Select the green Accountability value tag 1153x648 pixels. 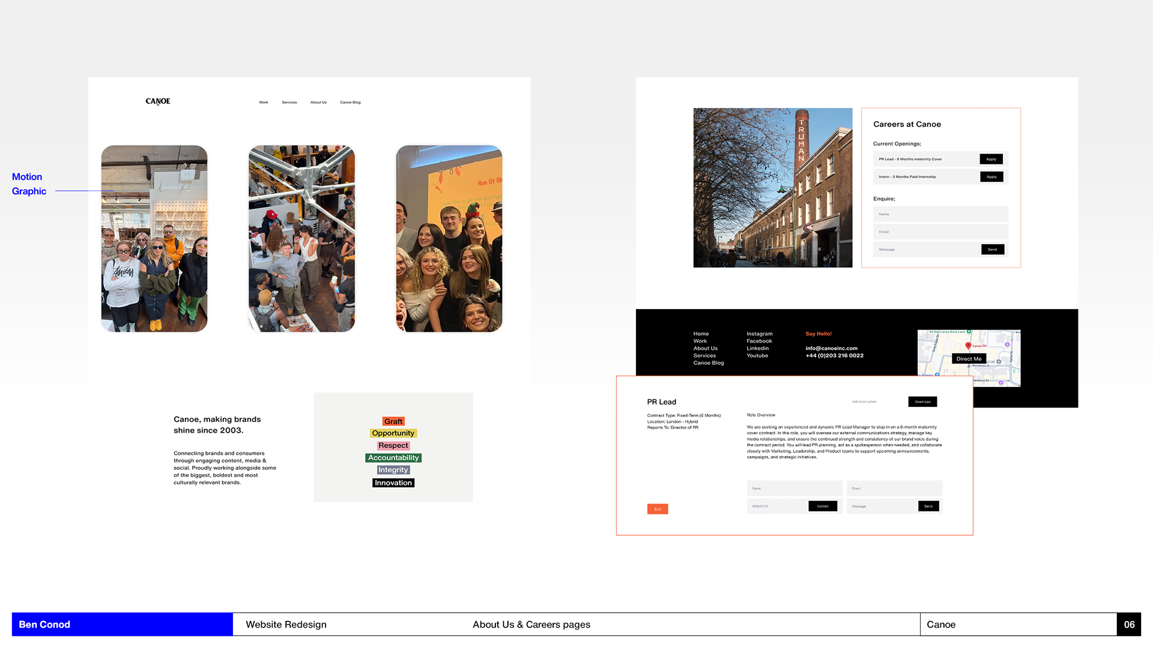[393, 458]
